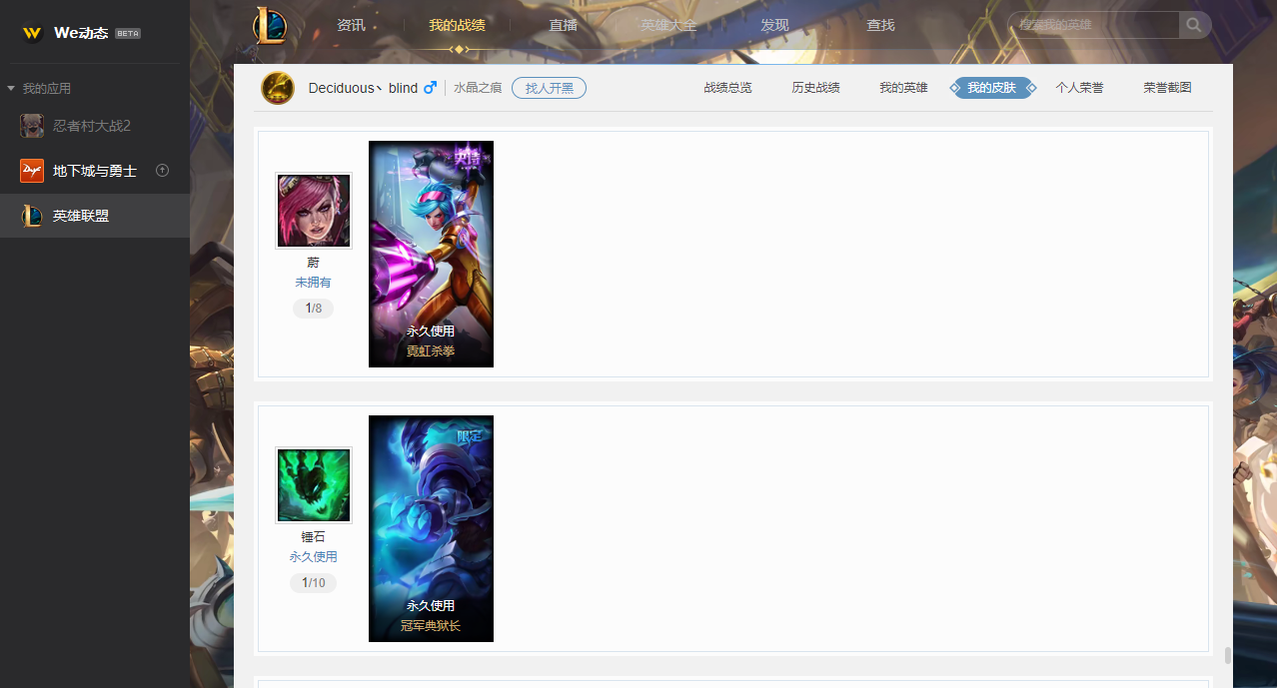Open the 查找 menu
1277x688 pixels.
pyautogui.click(x=880, y=25)
